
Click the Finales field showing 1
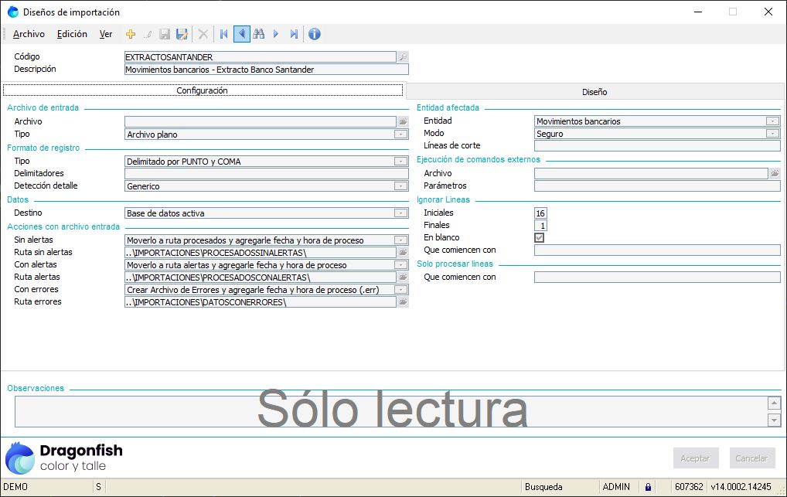[x=540, y=226]
